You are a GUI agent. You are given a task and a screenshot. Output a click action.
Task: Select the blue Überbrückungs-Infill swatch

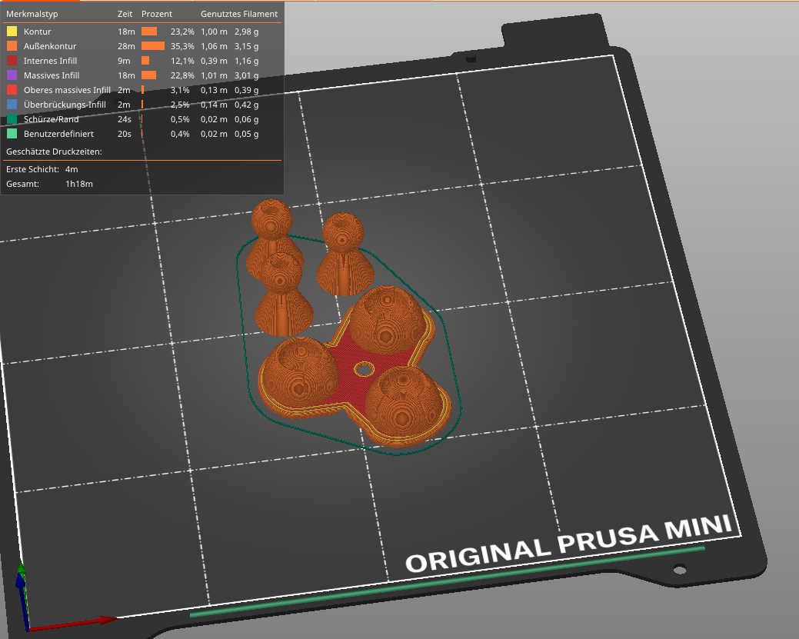pyautogui.click(x=12, y=105)
